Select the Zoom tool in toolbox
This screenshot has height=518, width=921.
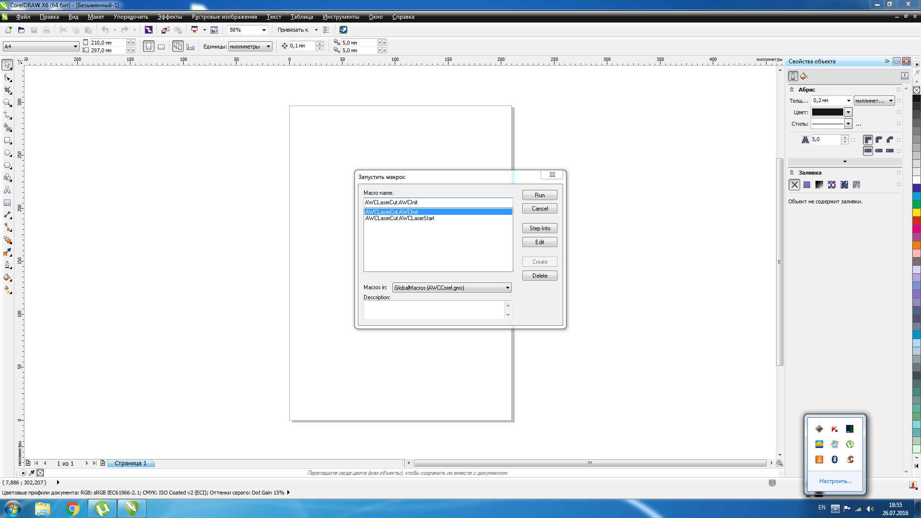(8, 103)
